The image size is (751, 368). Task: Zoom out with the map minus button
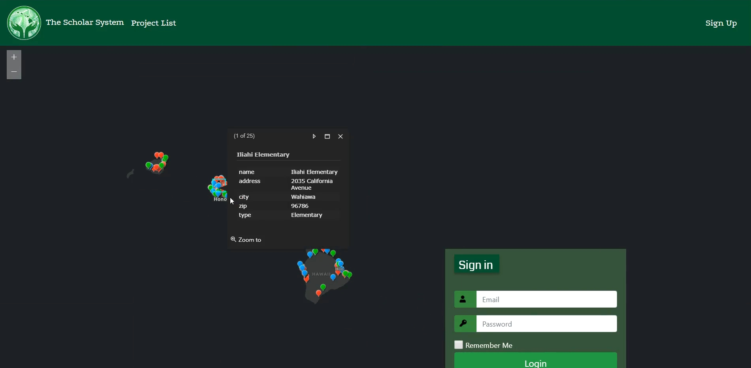[14, 72]
